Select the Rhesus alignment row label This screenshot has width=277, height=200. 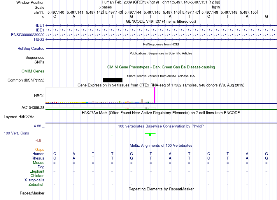[x=38, y=158]
